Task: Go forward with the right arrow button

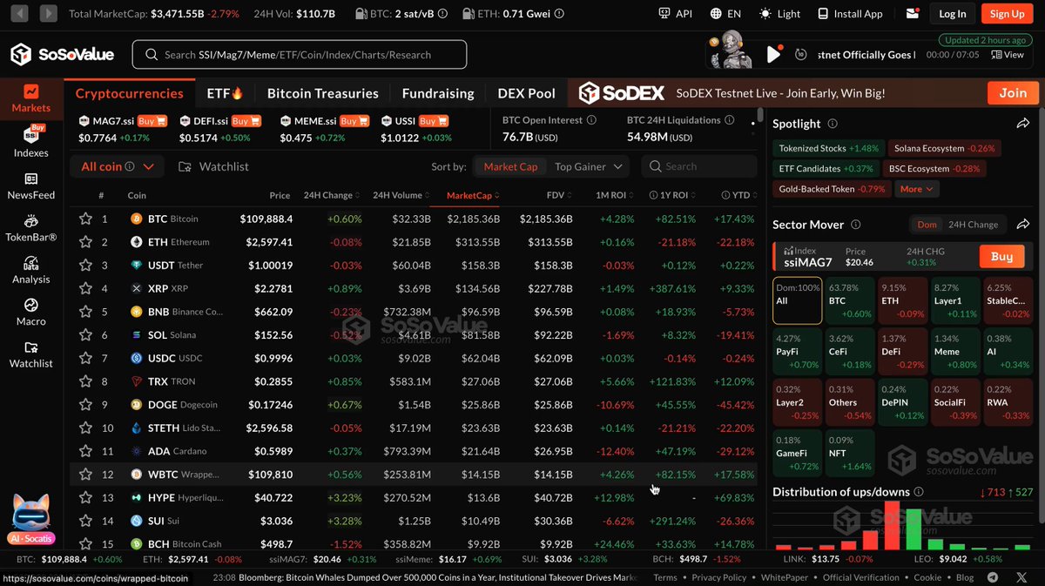Action: [47, 13]
